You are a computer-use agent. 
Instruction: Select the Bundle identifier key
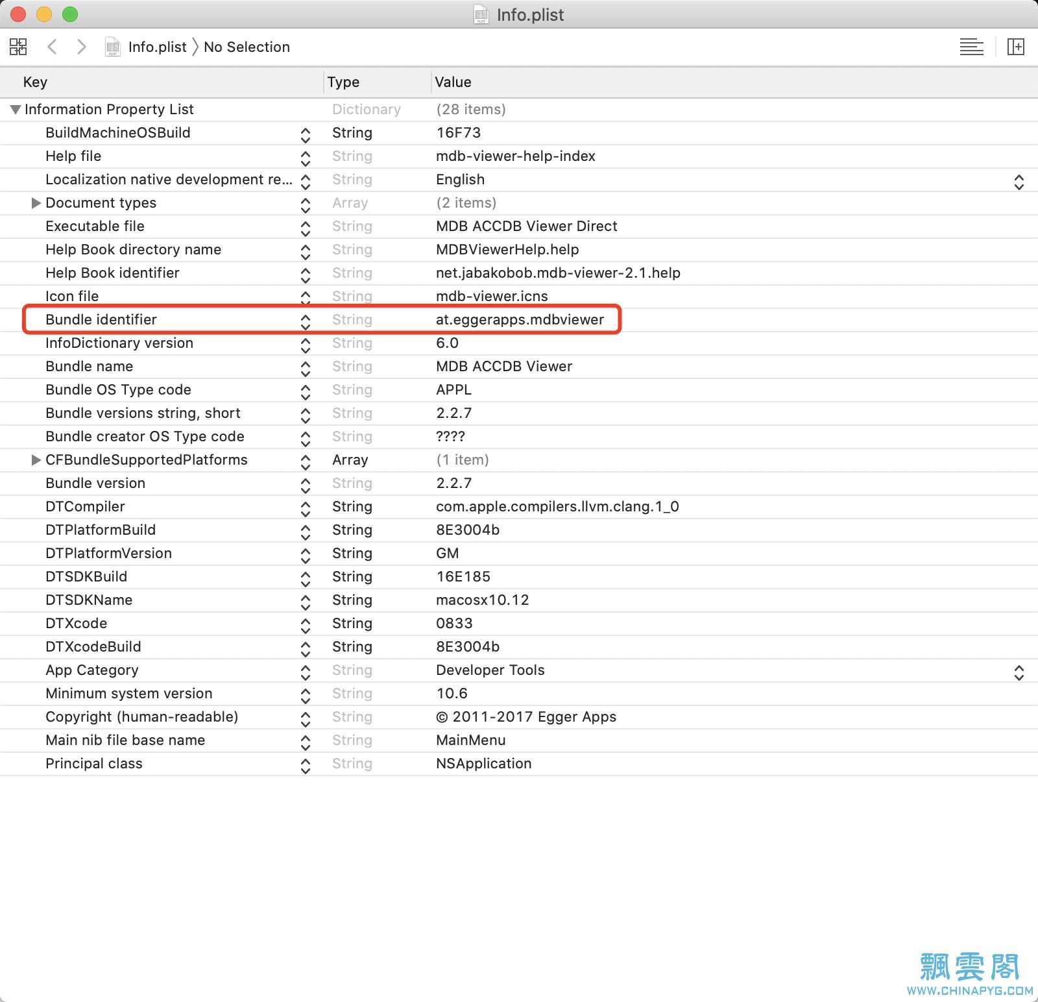click(101, 319)
